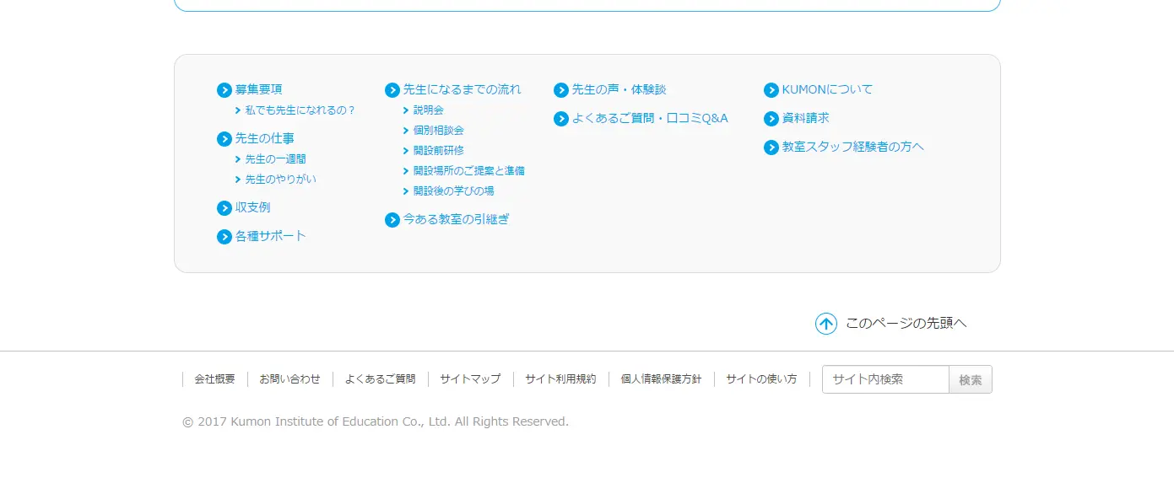This screenshot has height=483, width=1174.
Task: Open the 各種サポート link
Action: (271, 236)
